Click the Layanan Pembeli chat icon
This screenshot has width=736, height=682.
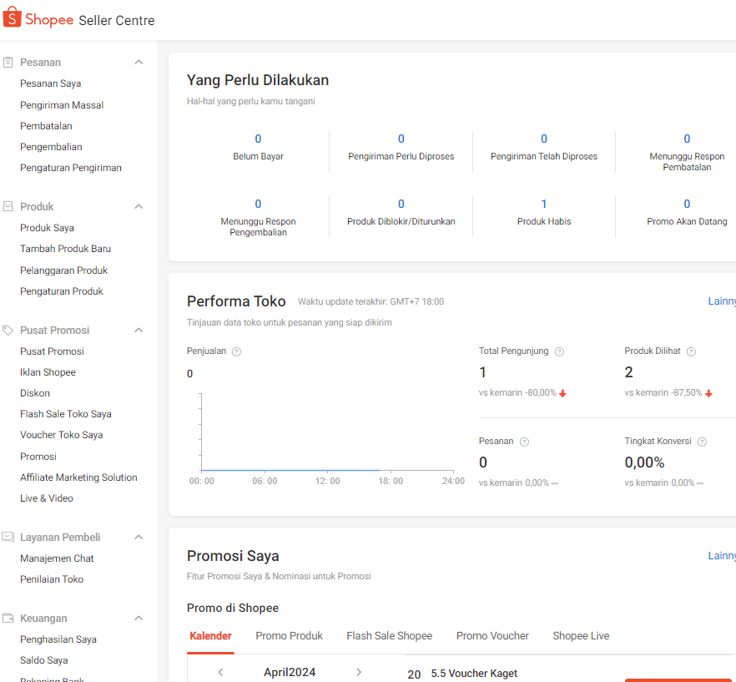(8, 537)
